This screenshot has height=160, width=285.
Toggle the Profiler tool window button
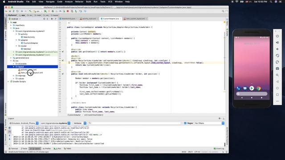click(47, 148)
